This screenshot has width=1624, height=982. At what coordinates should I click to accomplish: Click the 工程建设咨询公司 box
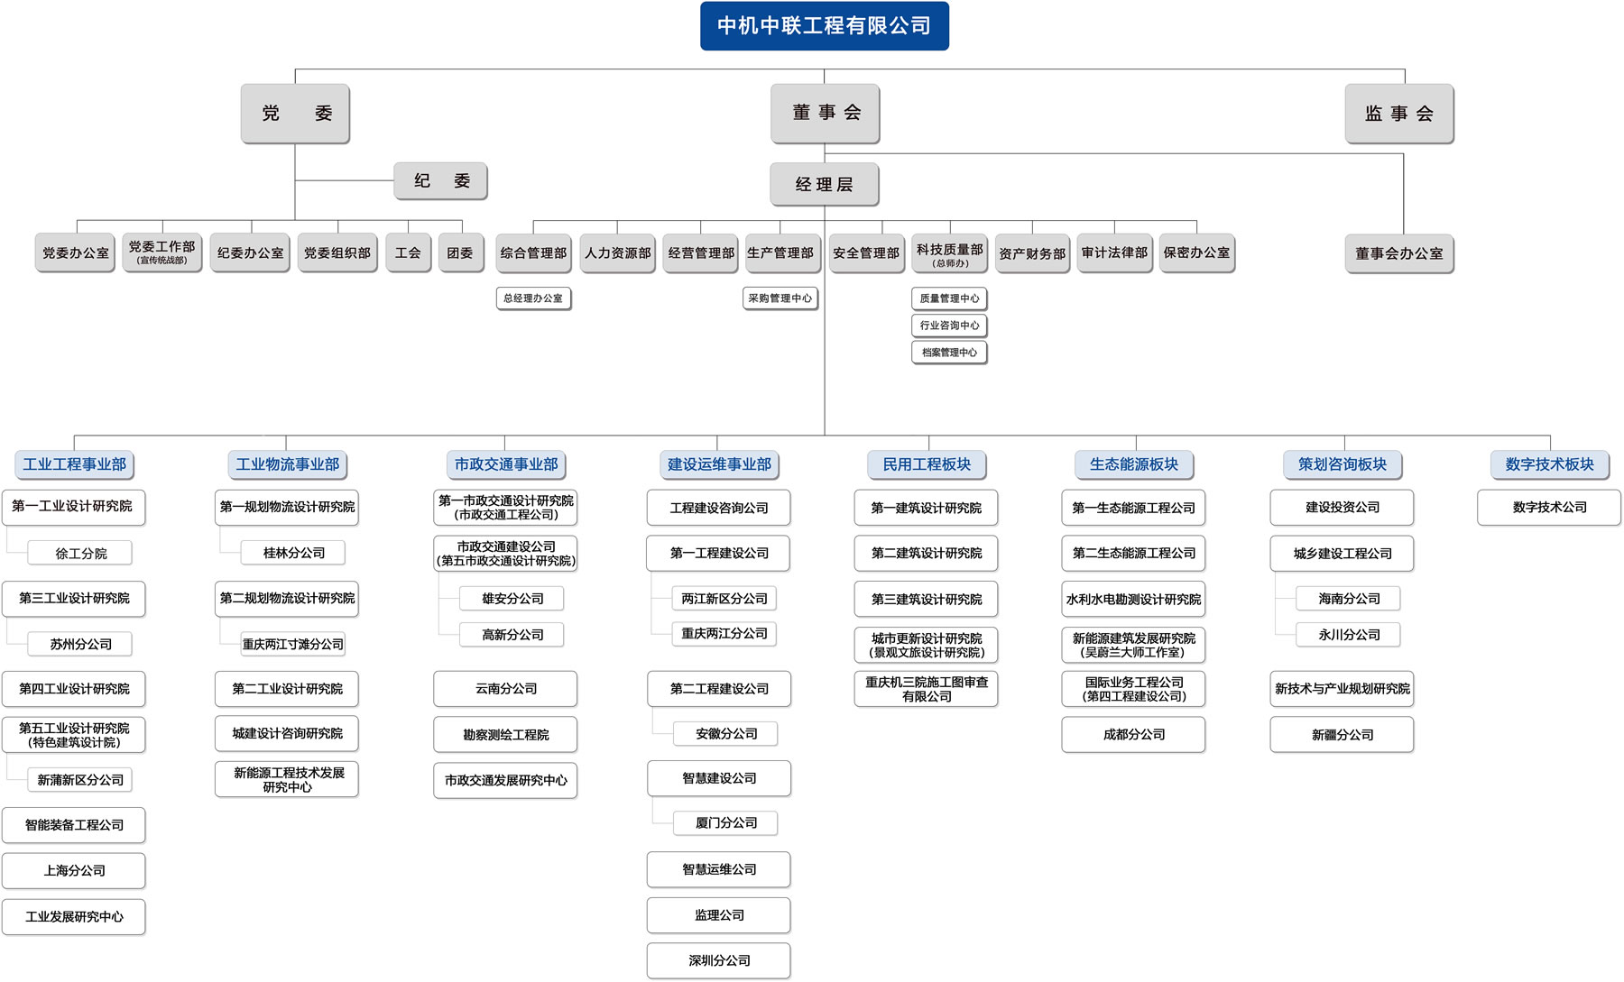719,509
